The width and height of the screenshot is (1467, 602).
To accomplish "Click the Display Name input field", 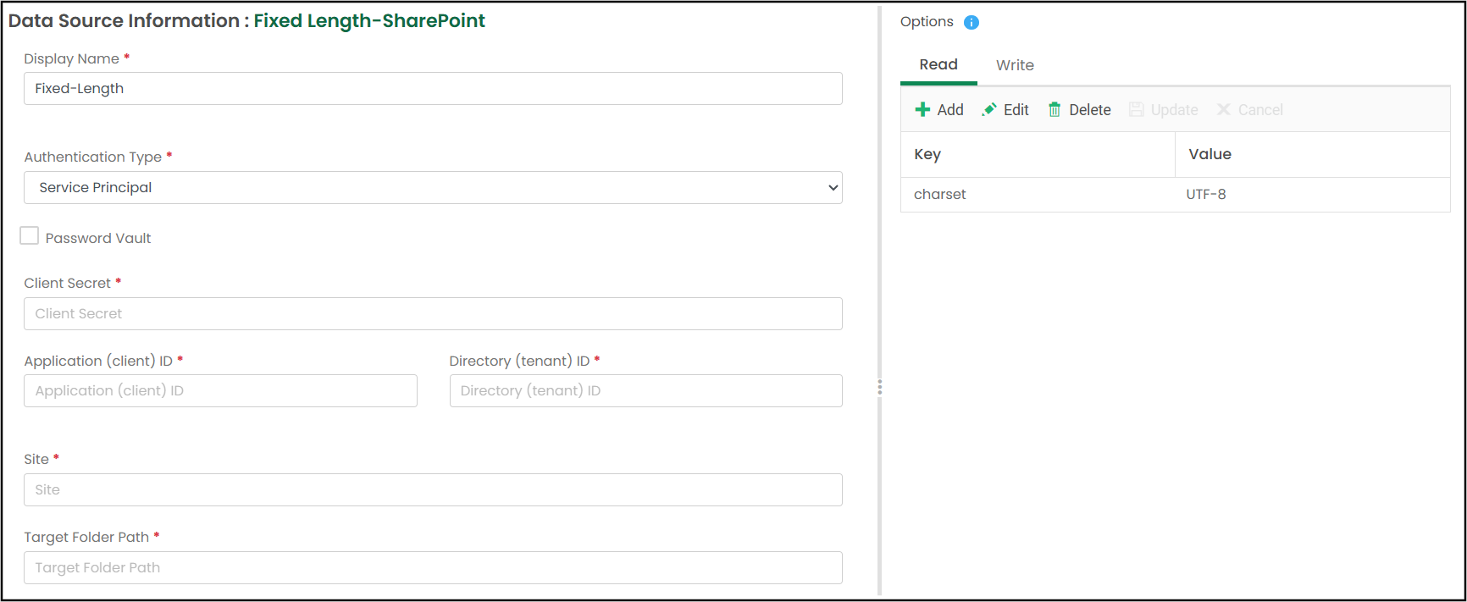I will tap(433, 89).
